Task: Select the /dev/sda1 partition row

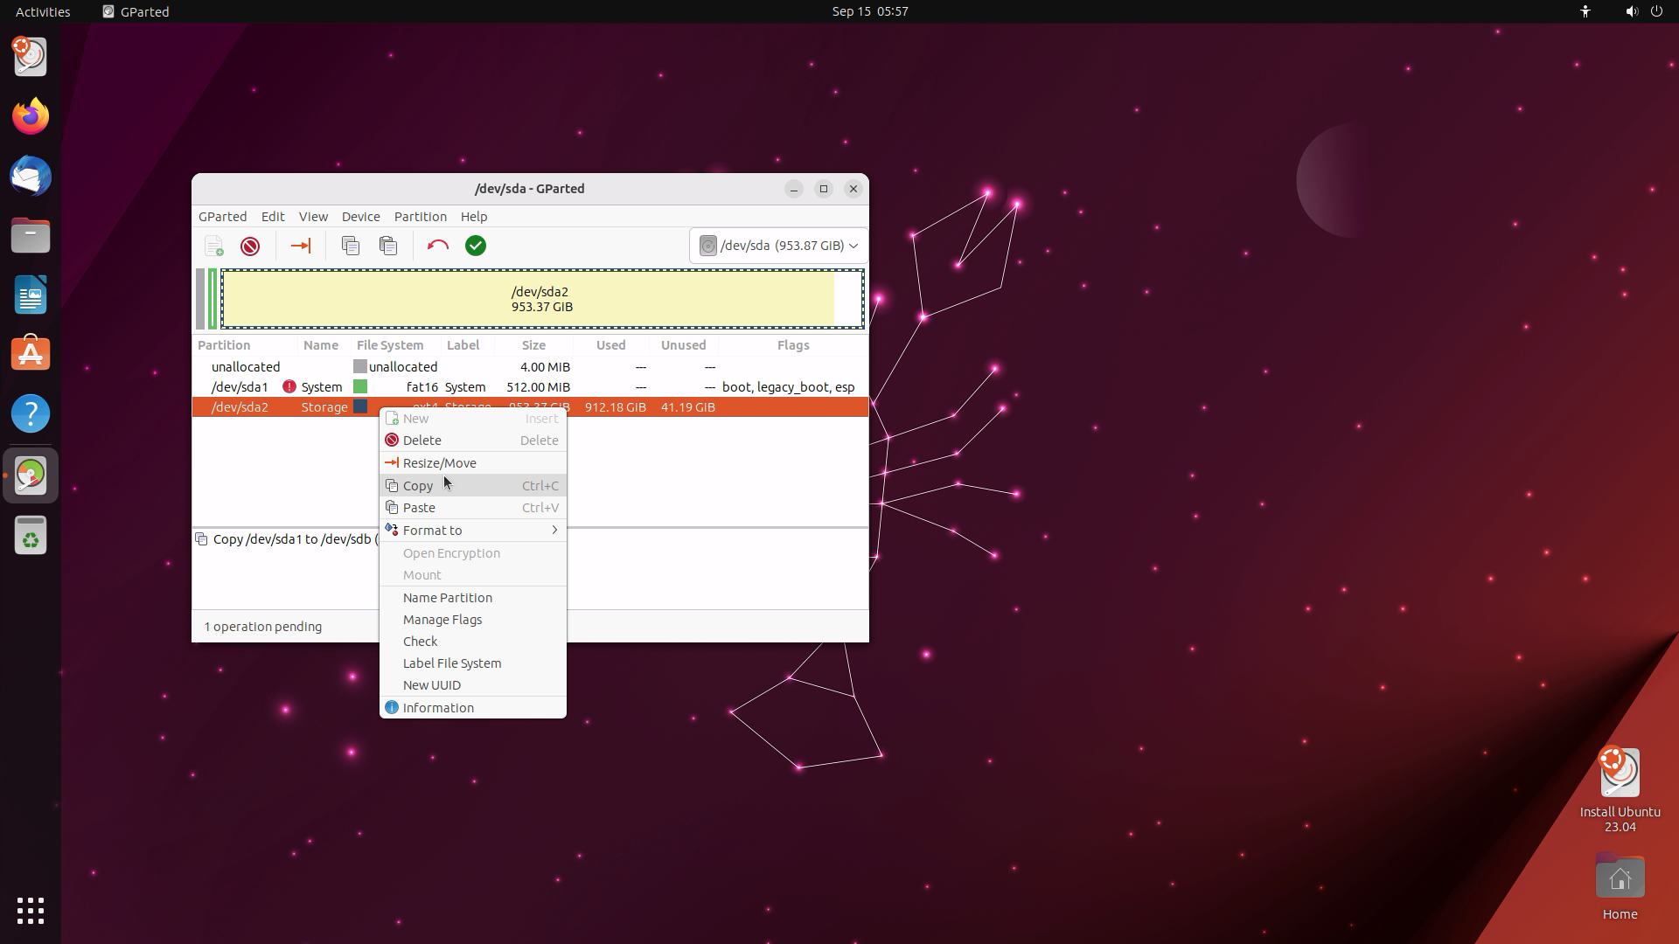Action: point(530,387)
